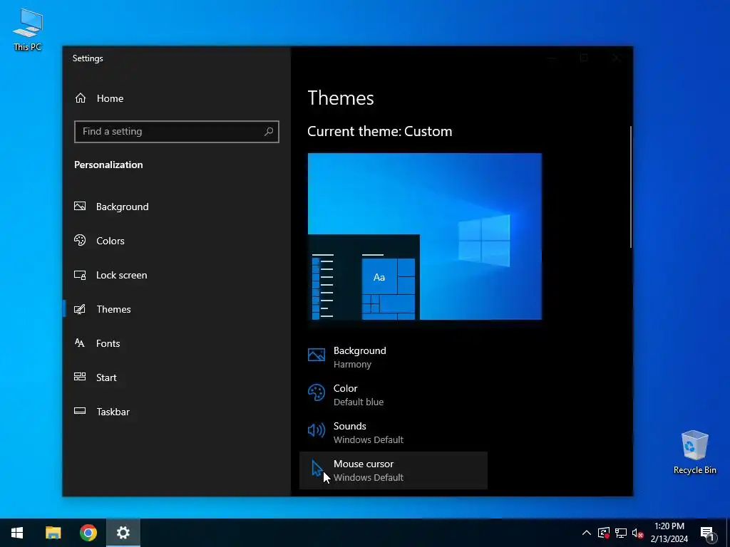Screen dimensions: 730x547
Task: Open Background personalization page
Action: [176, 207]
